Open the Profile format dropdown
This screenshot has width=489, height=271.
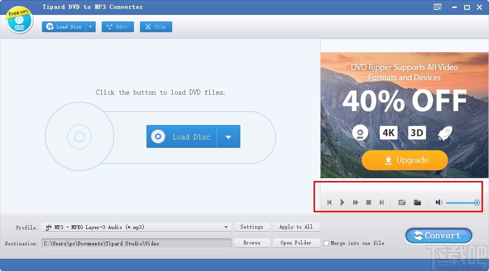(x=227, y=227)
